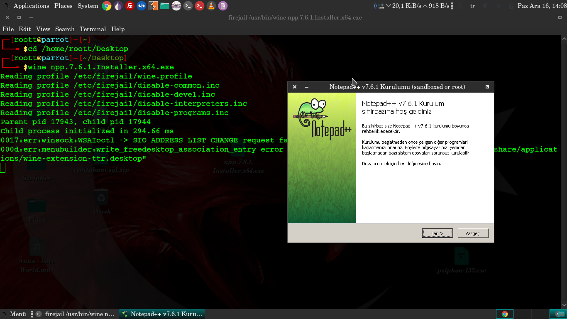Click the tr keyboard layout indicator

pos(472,6)
